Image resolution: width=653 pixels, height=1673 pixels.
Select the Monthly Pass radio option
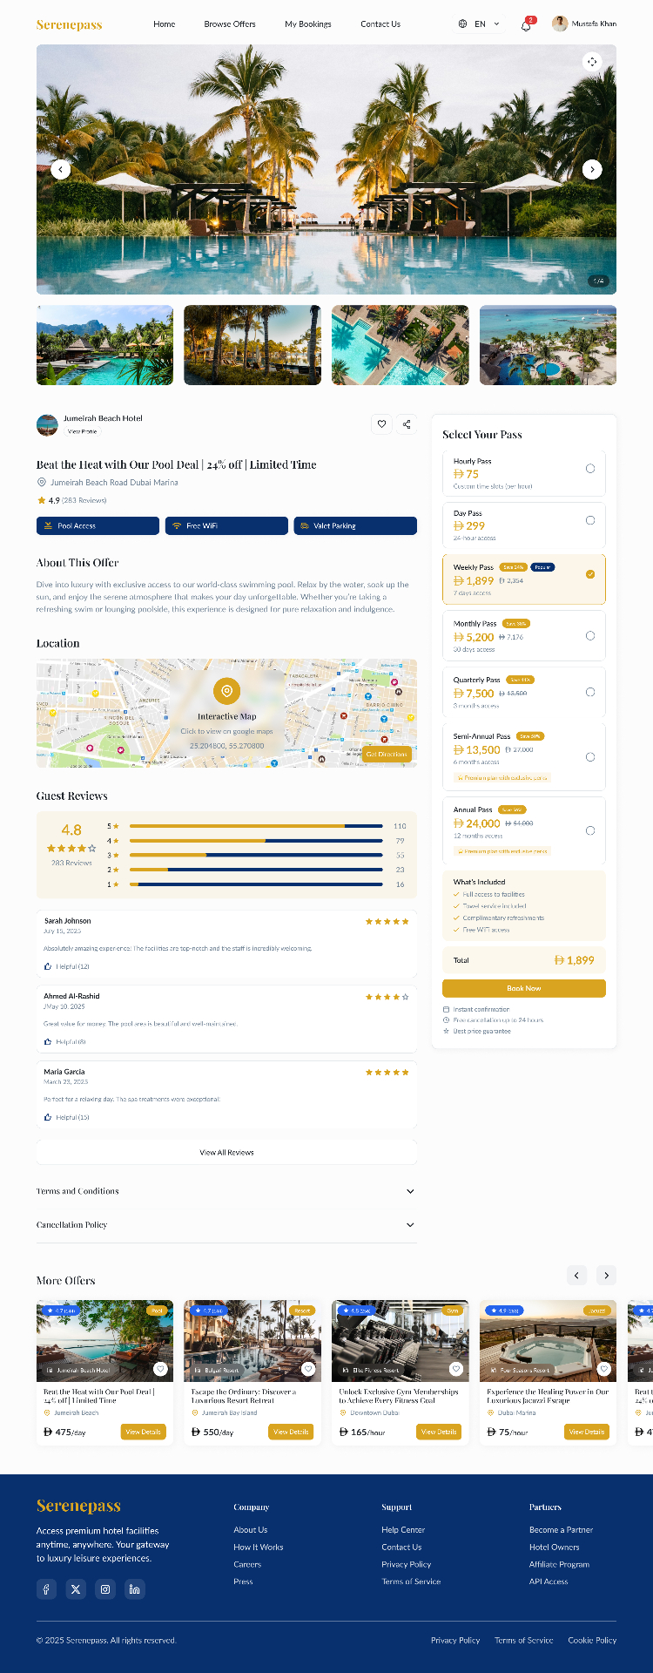coord(590,636)
